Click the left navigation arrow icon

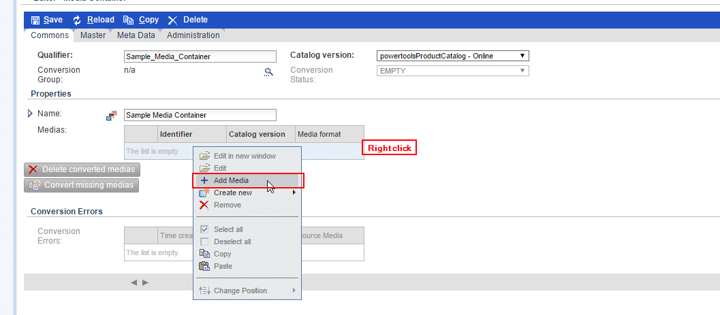(x=134, y=282)
